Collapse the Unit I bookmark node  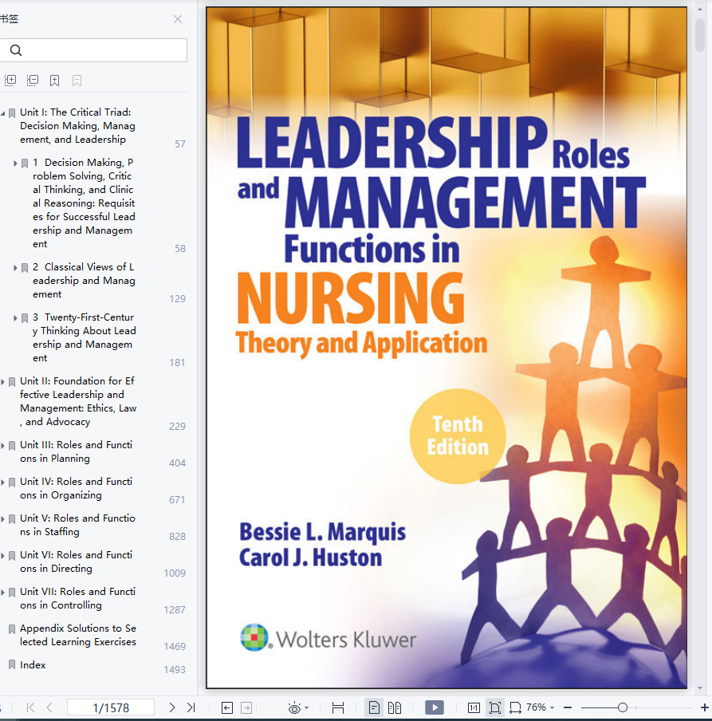coord(2,112)
